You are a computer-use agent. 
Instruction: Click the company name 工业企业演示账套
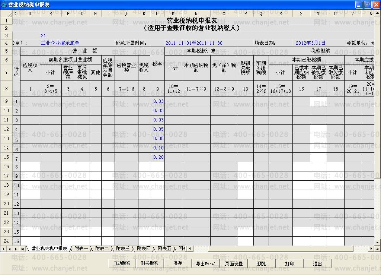click(x=60, y=43)
